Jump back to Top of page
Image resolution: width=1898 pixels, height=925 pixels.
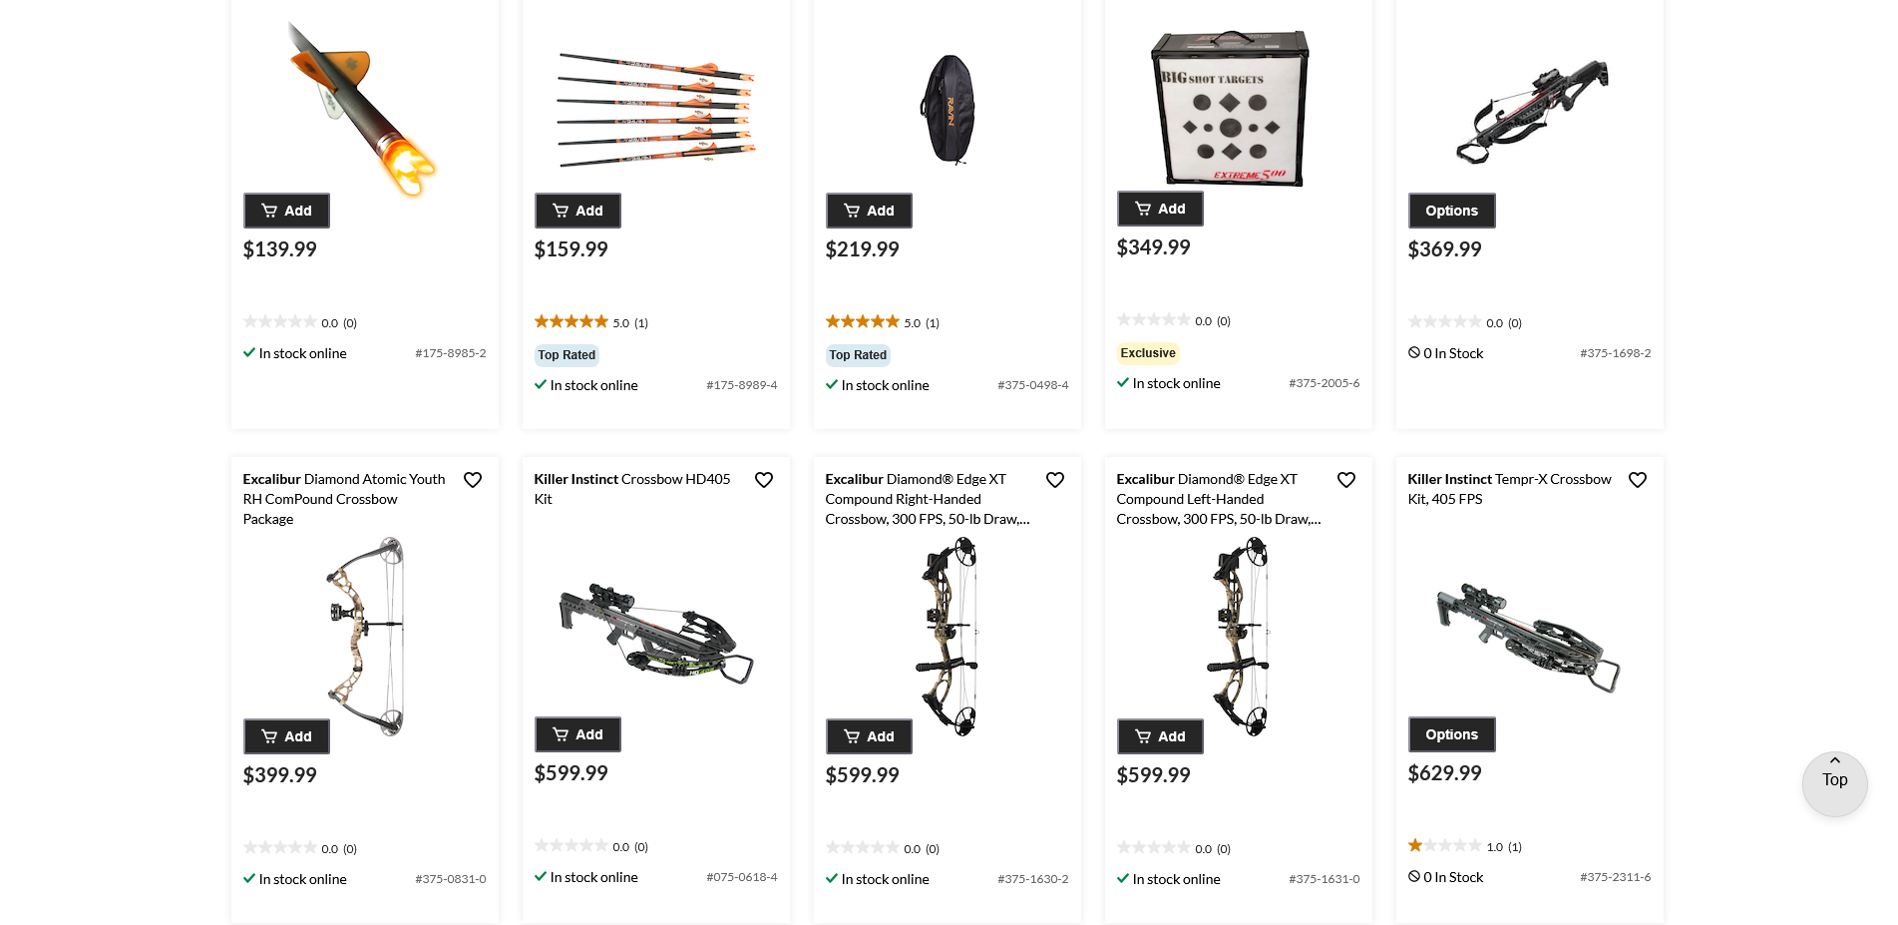click(x=1834, y=783)
